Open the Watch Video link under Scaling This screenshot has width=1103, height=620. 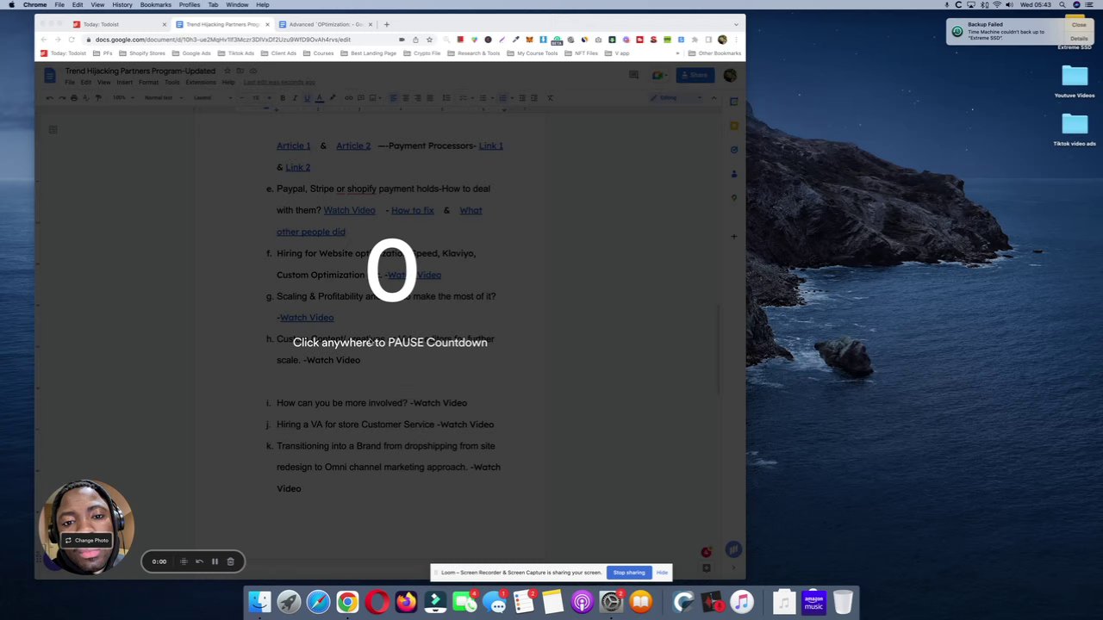[x=307, y=318]
